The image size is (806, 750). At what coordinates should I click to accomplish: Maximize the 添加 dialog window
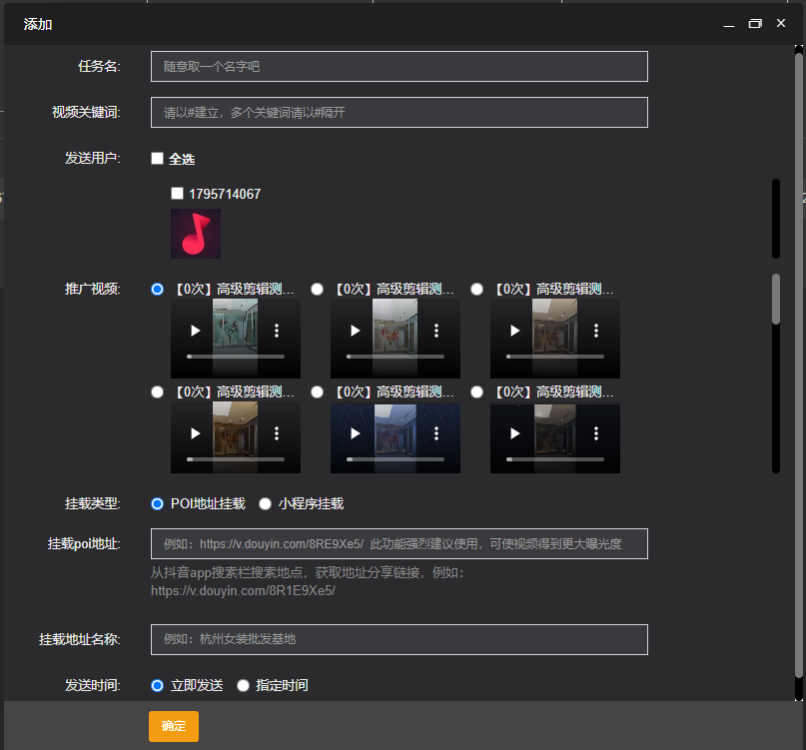pyautogui.click(x=755, y=24)
